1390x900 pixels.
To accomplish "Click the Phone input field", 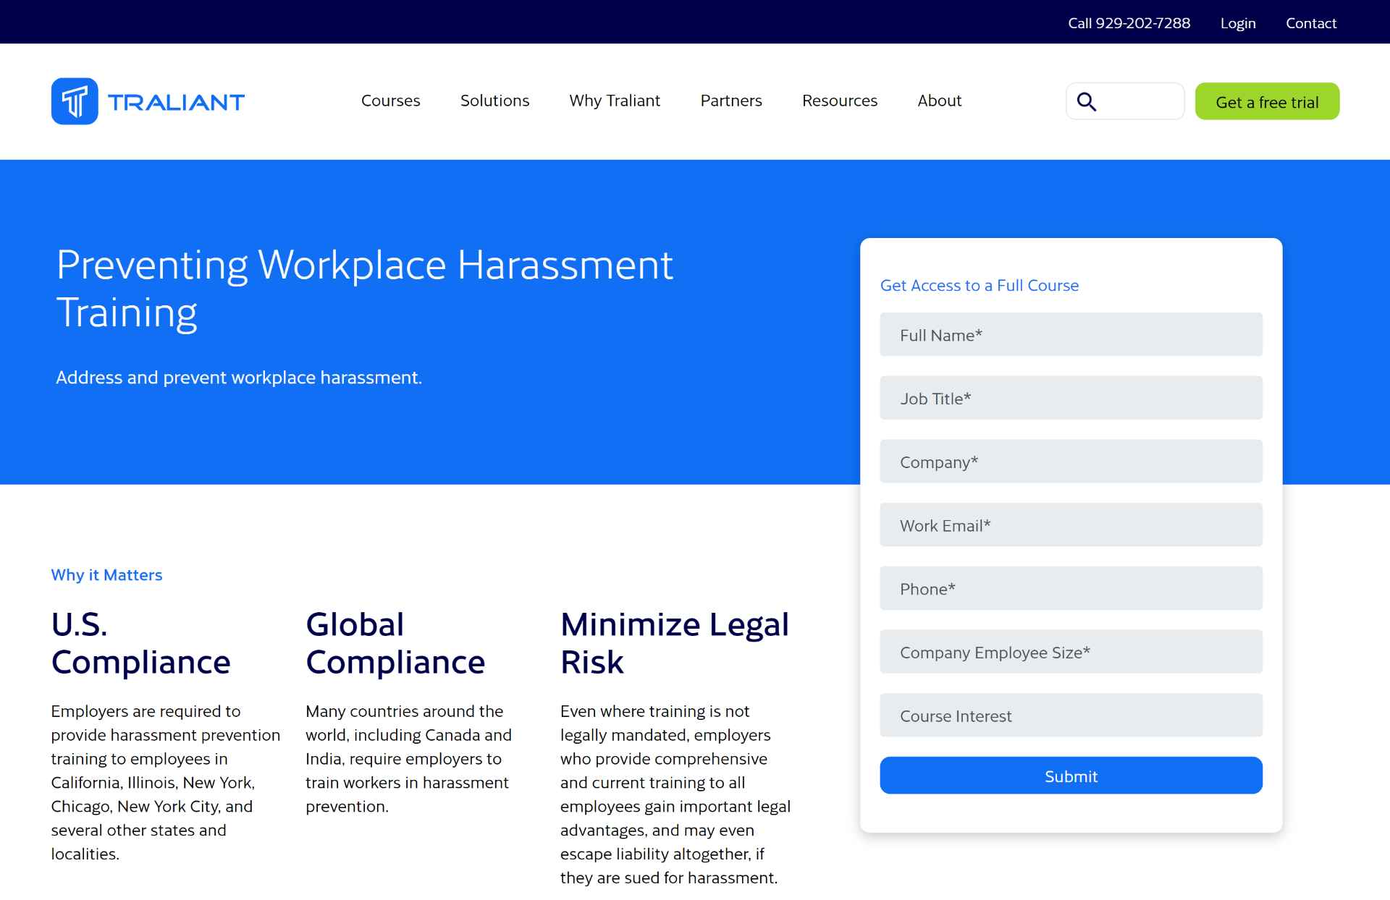I will coord(1071,589).
